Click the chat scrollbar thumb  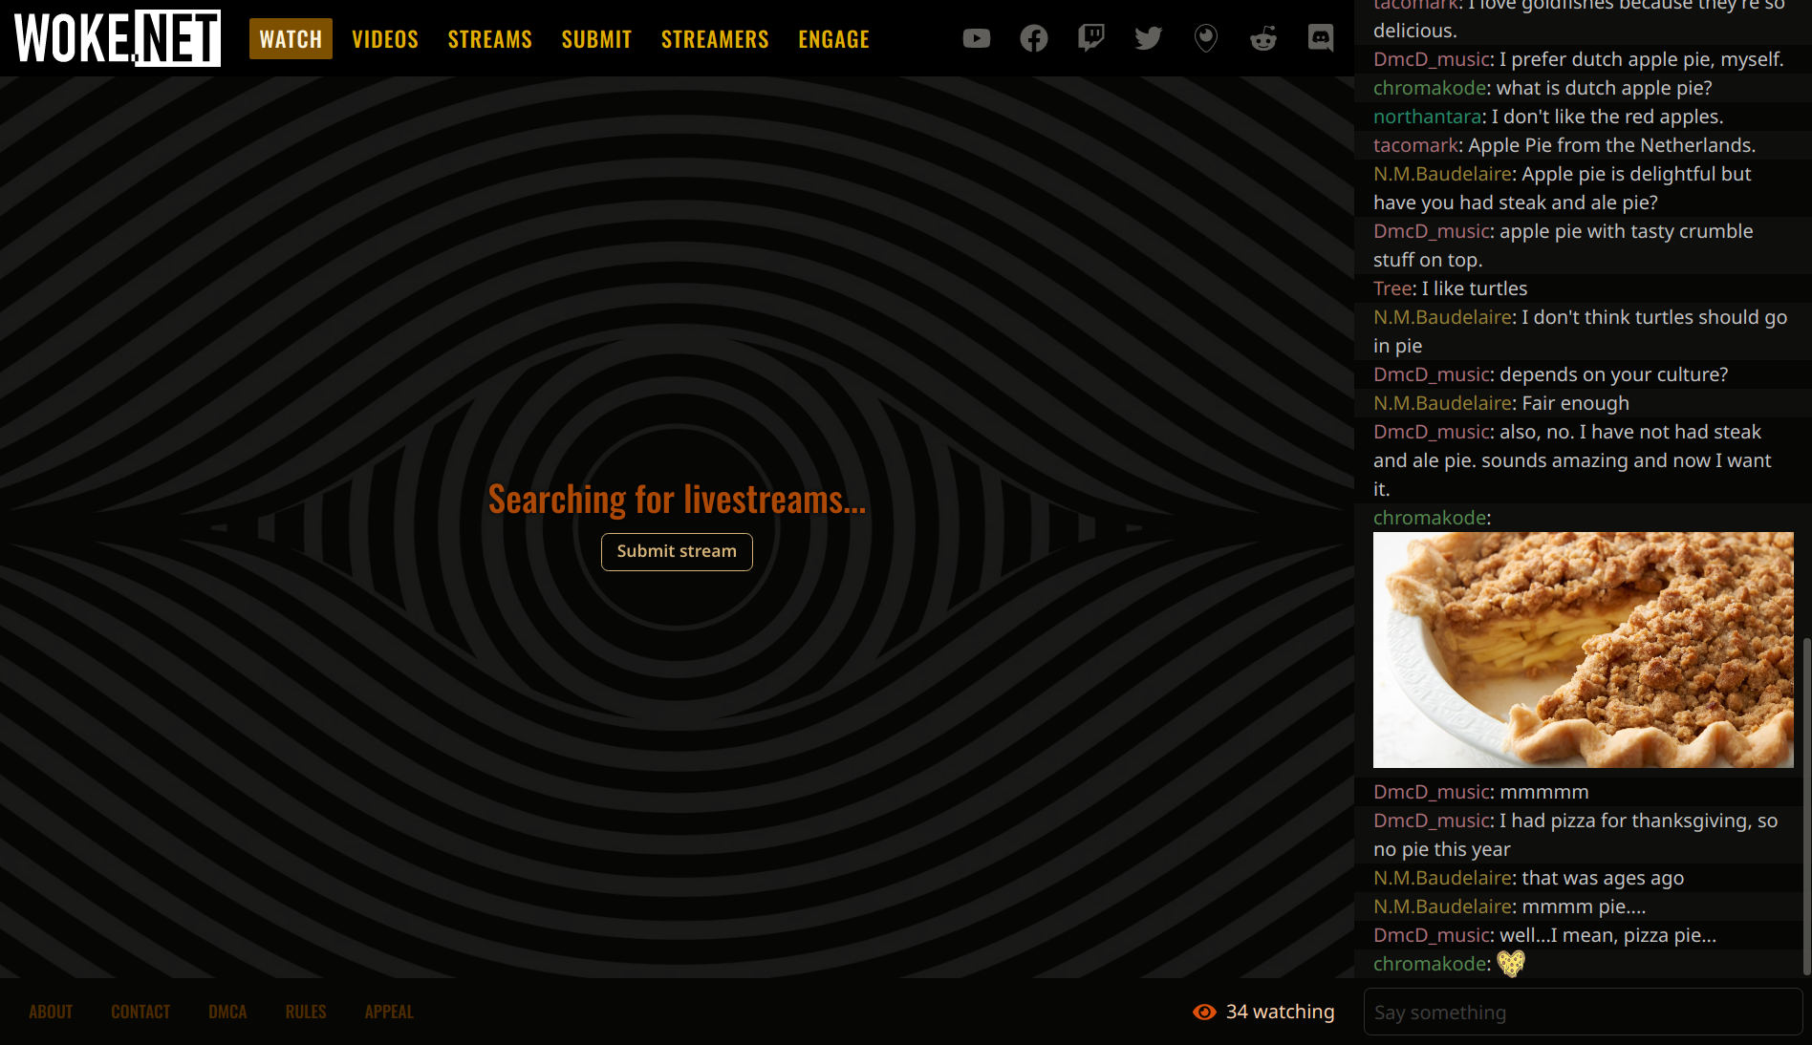[x=1806, y=807]
